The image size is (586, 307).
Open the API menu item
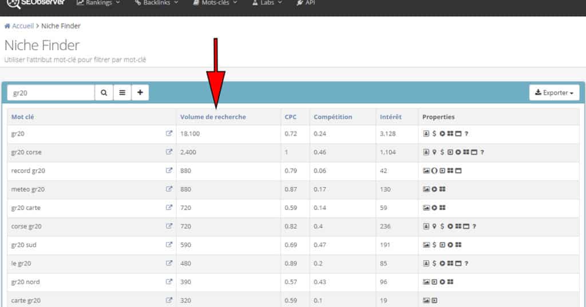coord(306,3)
